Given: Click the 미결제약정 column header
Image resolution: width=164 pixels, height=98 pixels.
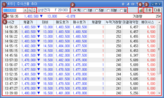Looking at the screenshot, I should click(x=131, y=22).
